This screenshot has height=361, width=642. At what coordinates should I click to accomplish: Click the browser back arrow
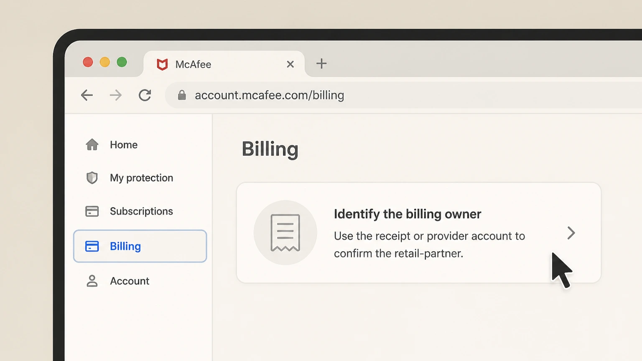[87, 95]
